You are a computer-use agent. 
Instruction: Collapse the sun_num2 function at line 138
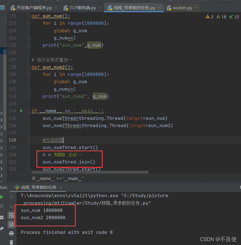[x=29, y=67]
